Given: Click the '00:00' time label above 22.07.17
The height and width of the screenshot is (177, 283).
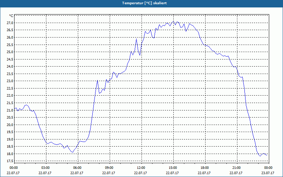Looking at the screenshot, I should click(13, 168).
